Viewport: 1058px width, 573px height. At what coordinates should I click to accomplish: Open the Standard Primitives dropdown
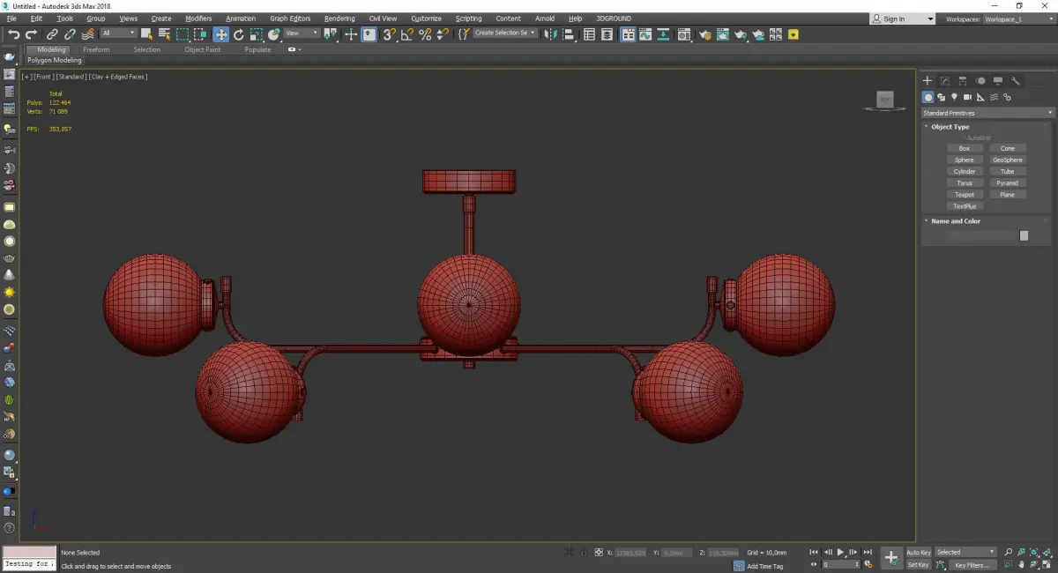point(987,113)
